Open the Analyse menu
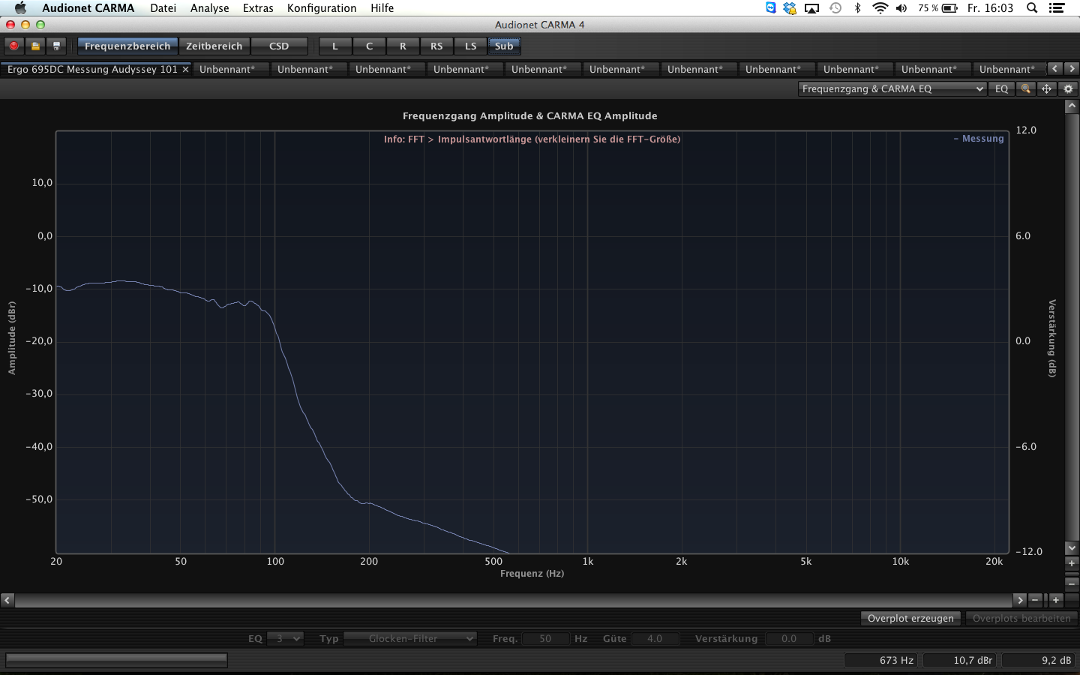Screen dimensions: 1080x675 [x=209, y=8]
